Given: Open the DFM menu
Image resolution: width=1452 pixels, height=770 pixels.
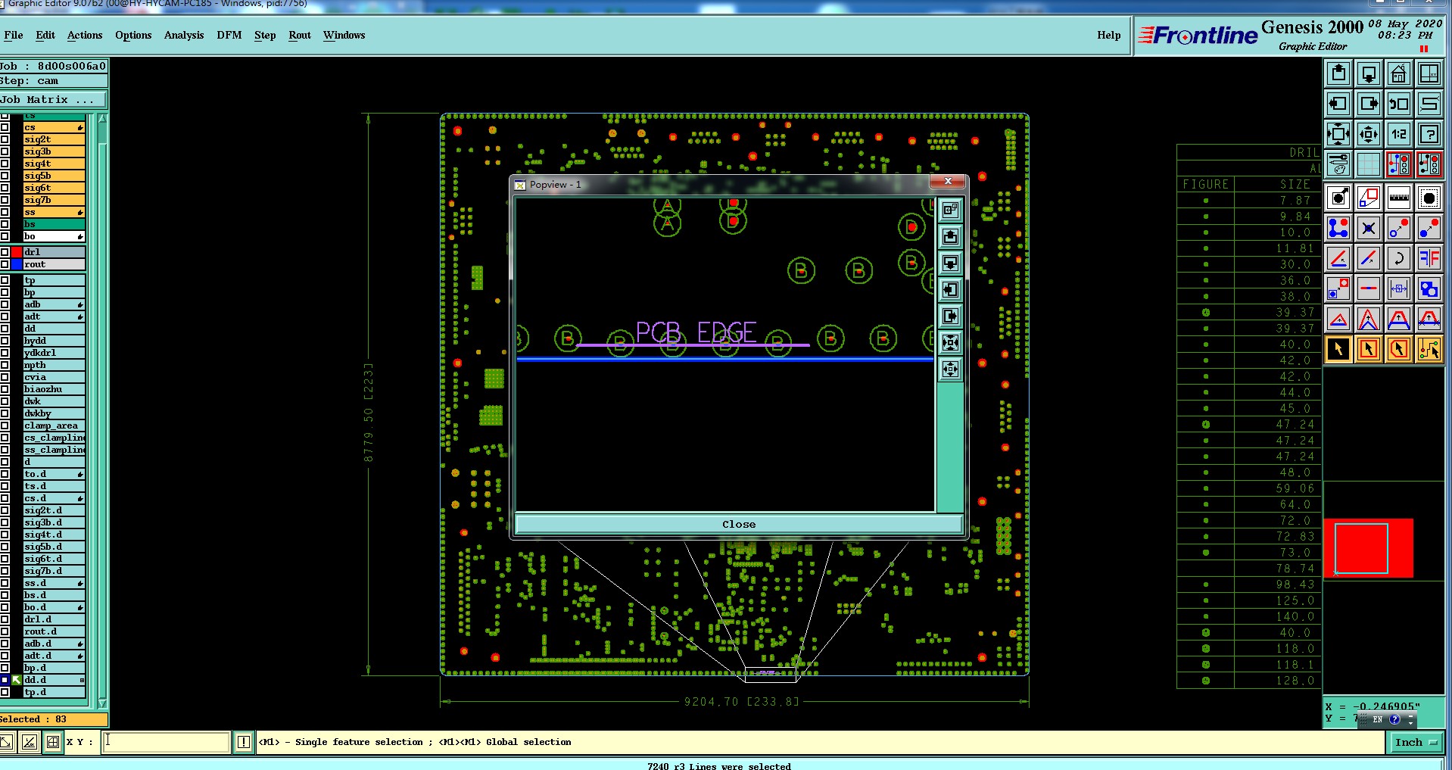Looking at the screenshot, I should pyautogui.click(x=229, y=35).
